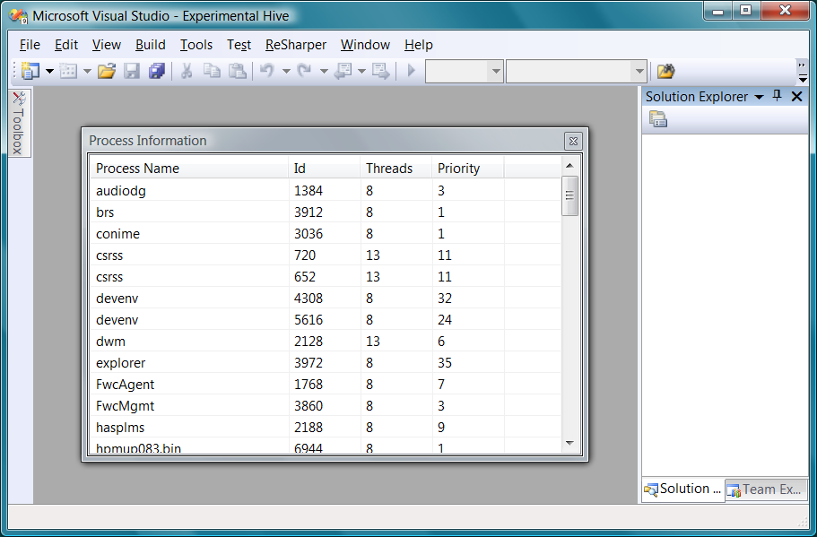Close the Process Information window
Image resolution: width=817 pixels, height=537 pixels.
click(x=573, y=141)
